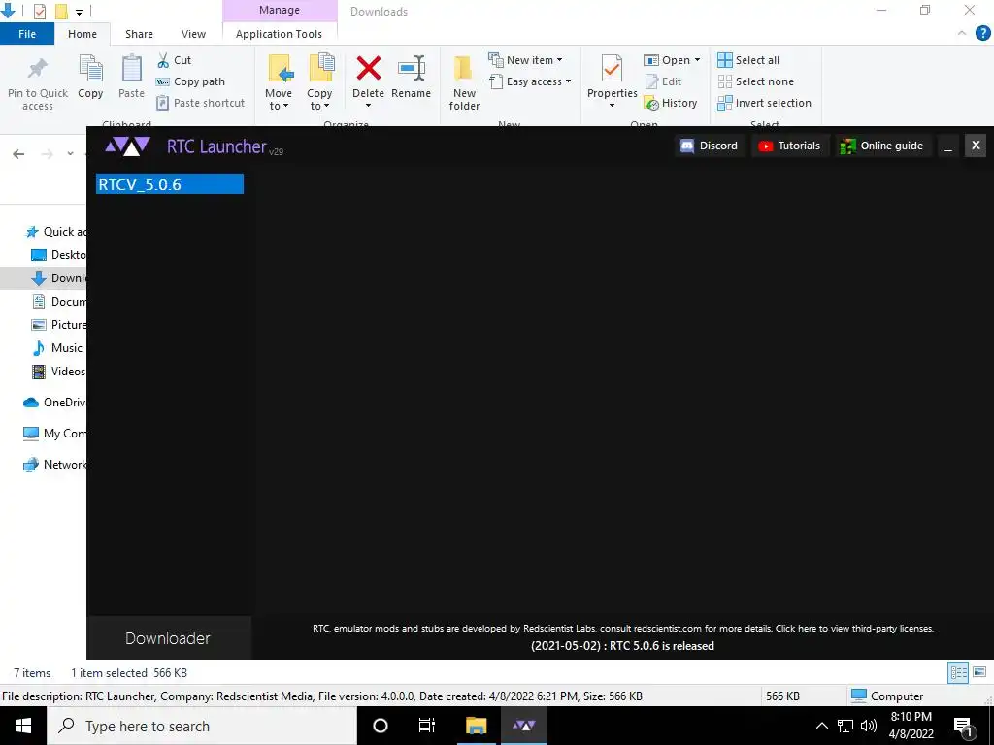Open the Application Tools tab
This screenshot has width=994, height=745.
[279, 34]
